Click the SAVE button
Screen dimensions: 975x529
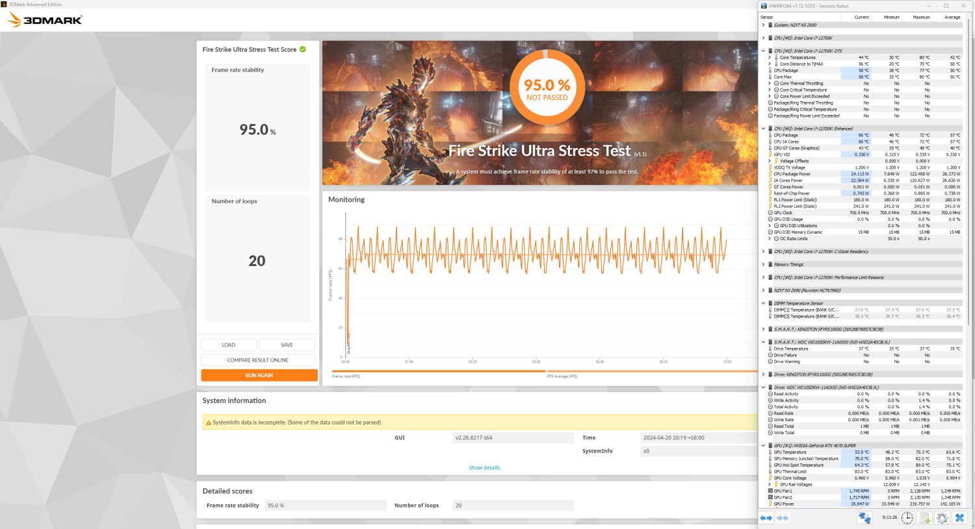point(287,345)
